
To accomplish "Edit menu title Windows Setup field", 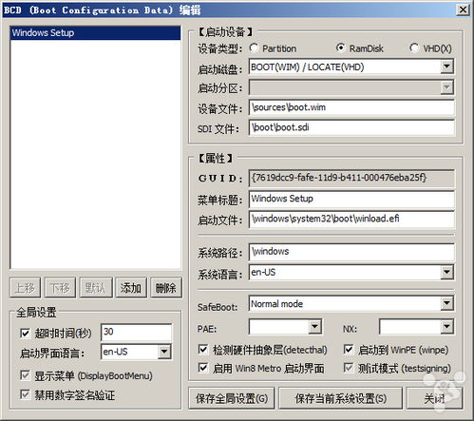I will 351,199.
